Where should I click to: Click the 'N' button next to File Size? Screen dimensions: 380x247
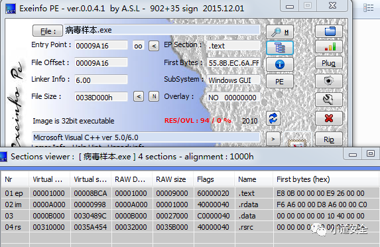pos(154,96)
